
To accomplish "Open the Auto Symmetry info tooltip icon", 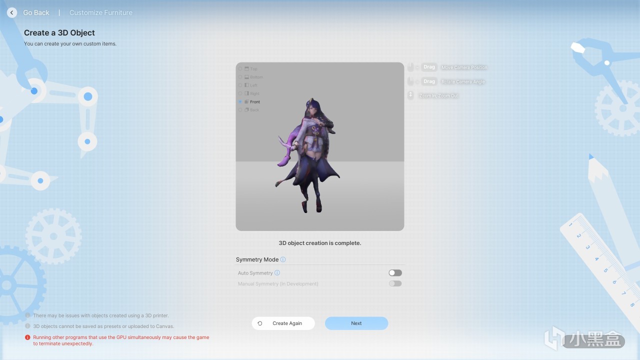I will click(277, 273).
